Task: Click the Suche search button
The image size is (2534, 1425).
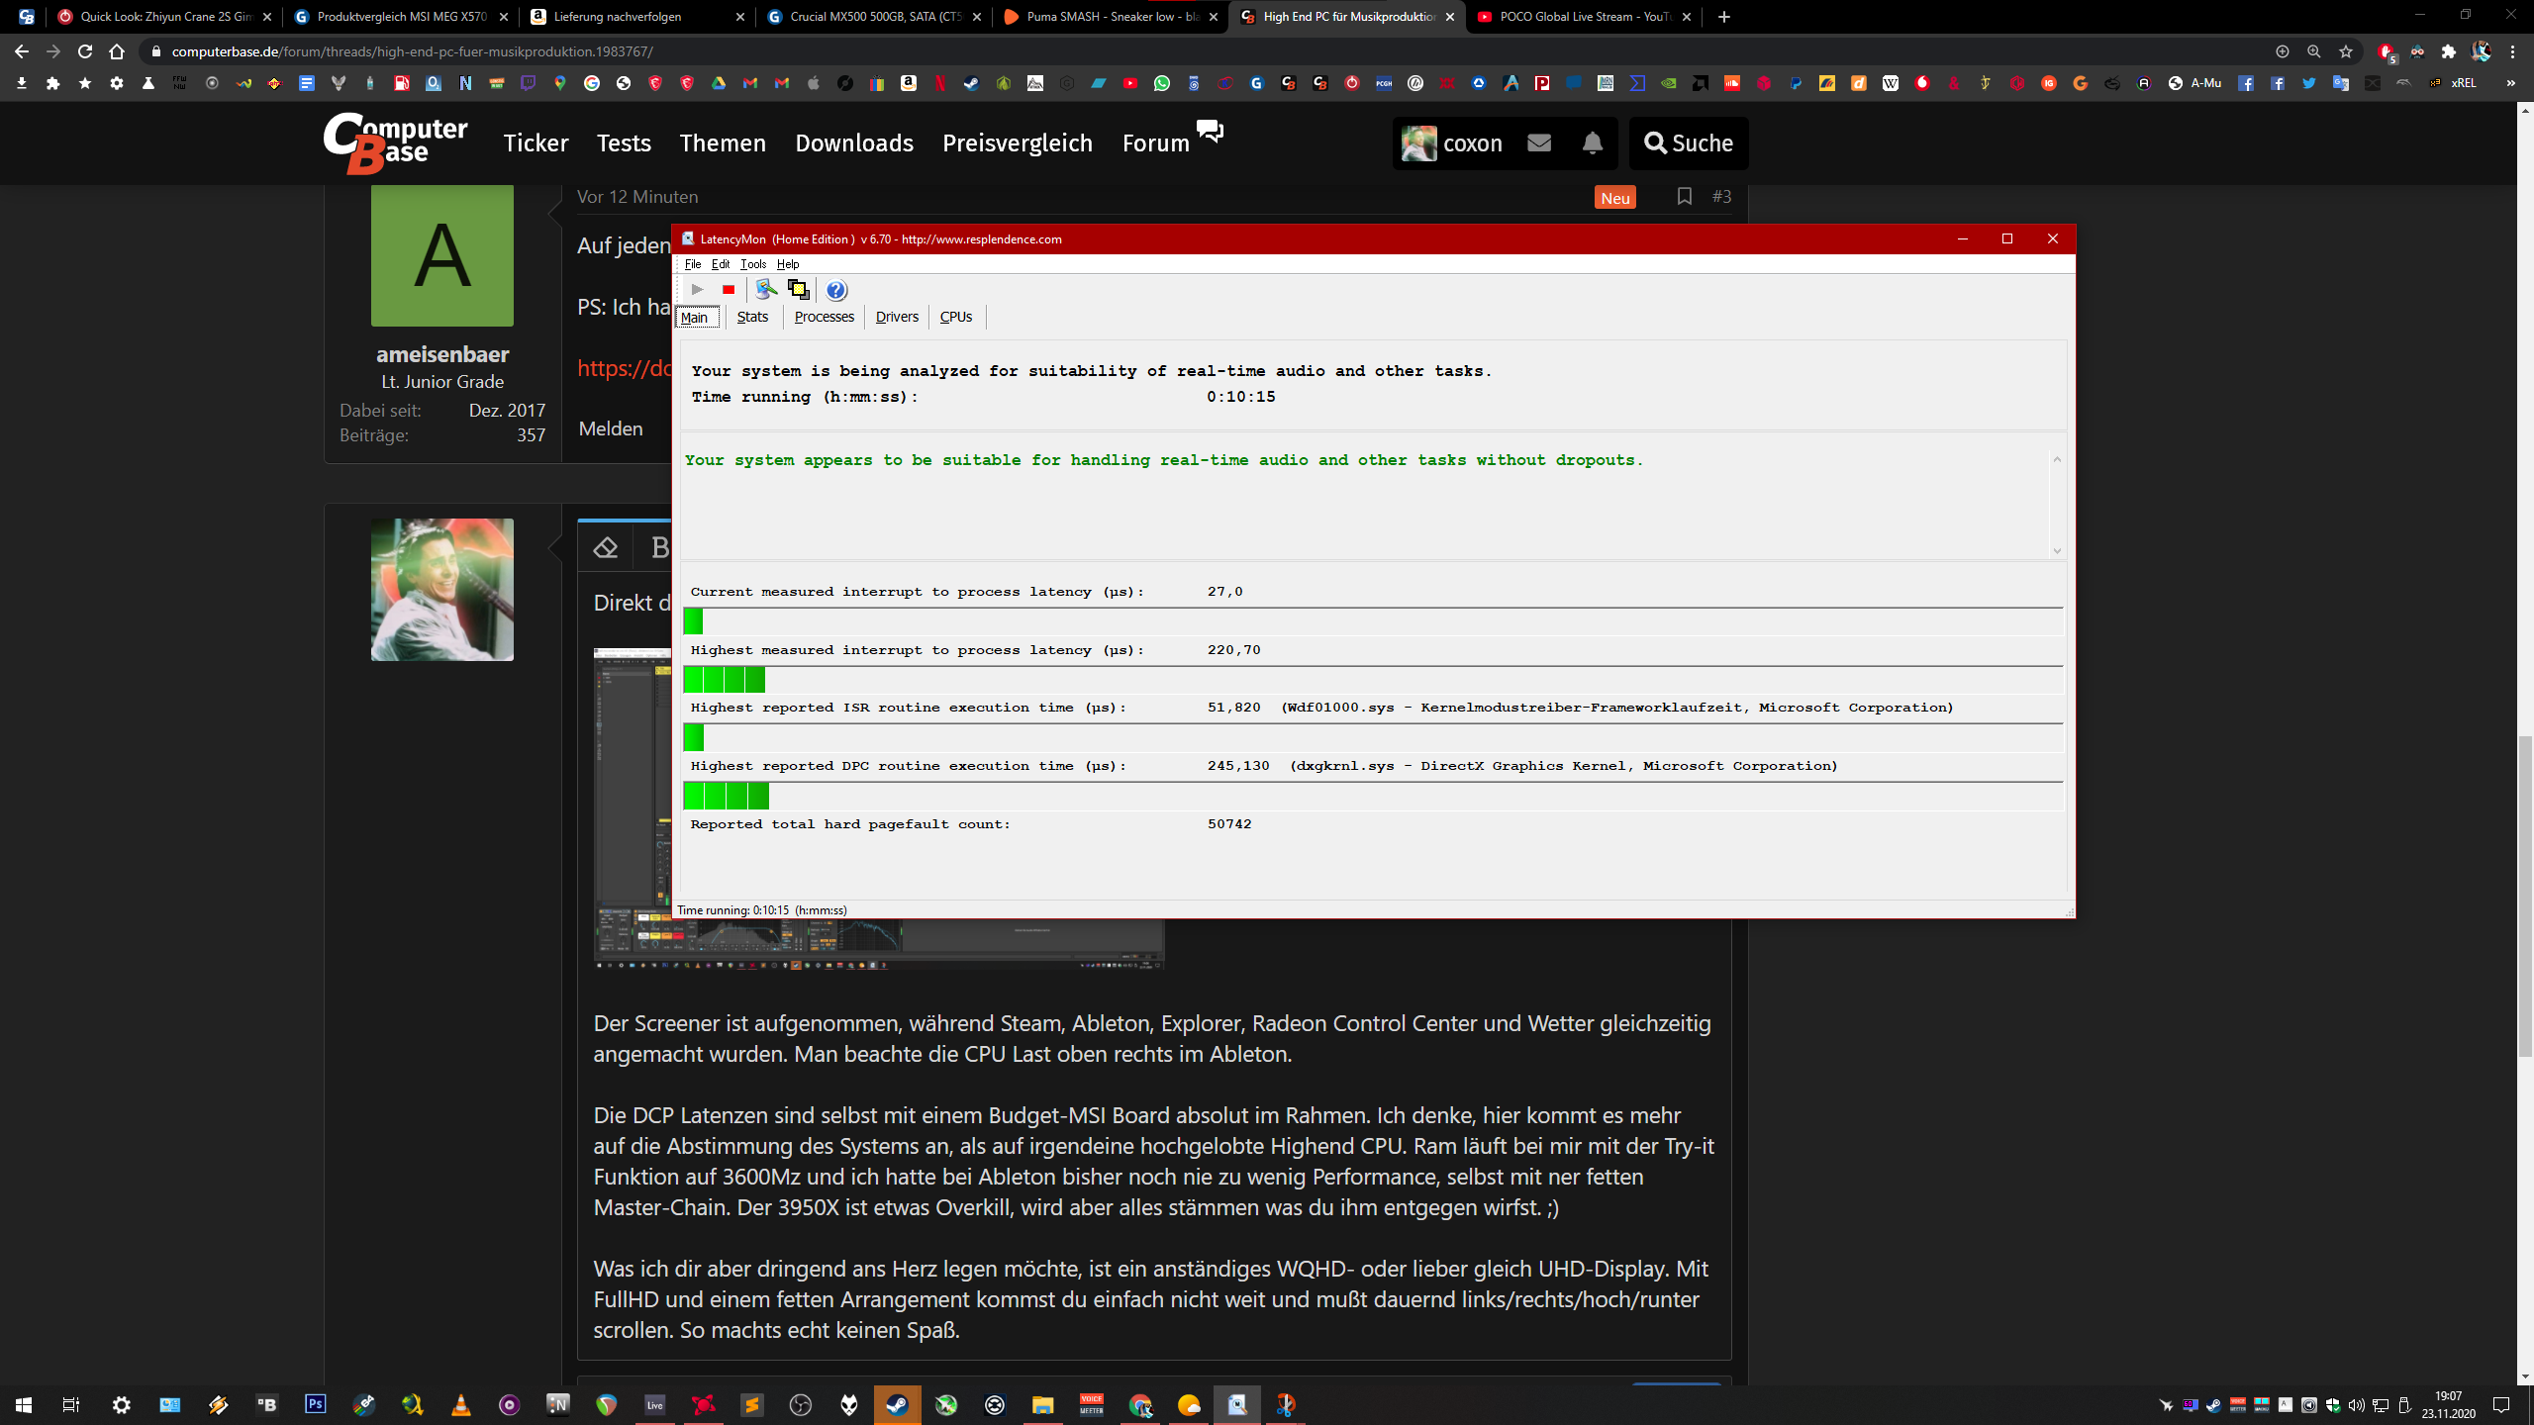Action: click(1689, 143)
